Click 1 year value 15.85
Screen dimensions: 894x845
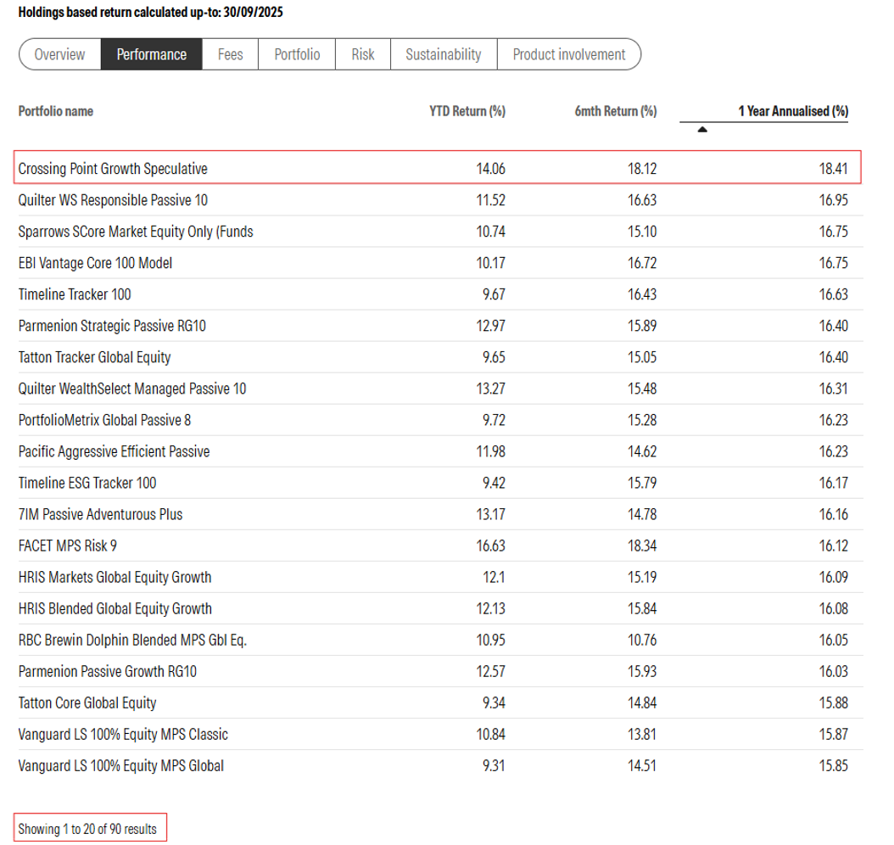point(834,766)
